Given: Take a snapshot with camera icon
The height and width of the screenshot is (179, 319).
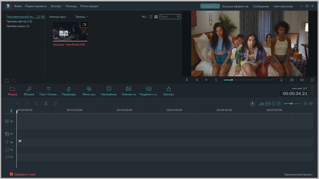Looking at the screenshot, I should [292, 80].
